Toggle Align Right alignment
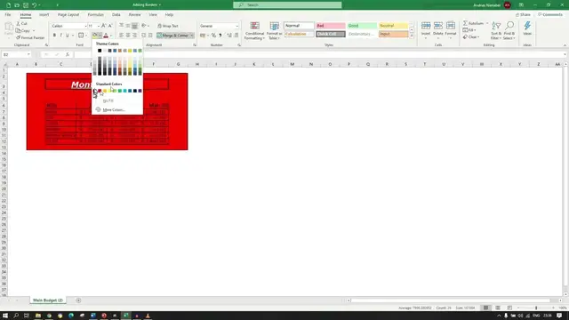569x320 pixels. tap(134, 36)
